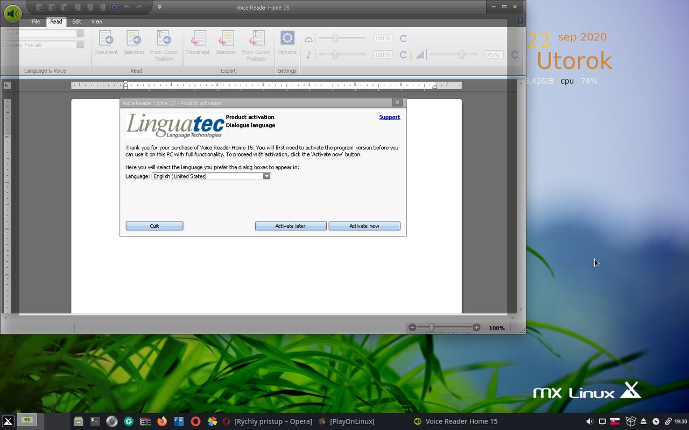Open the terminal from the taskbar
This screenshot has width=689, height=430.
pos(95,421)
